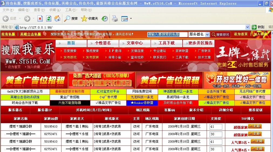Click the 百度搜索 link
This screenshot has width=273, height=152.
[x=70, y=51]
